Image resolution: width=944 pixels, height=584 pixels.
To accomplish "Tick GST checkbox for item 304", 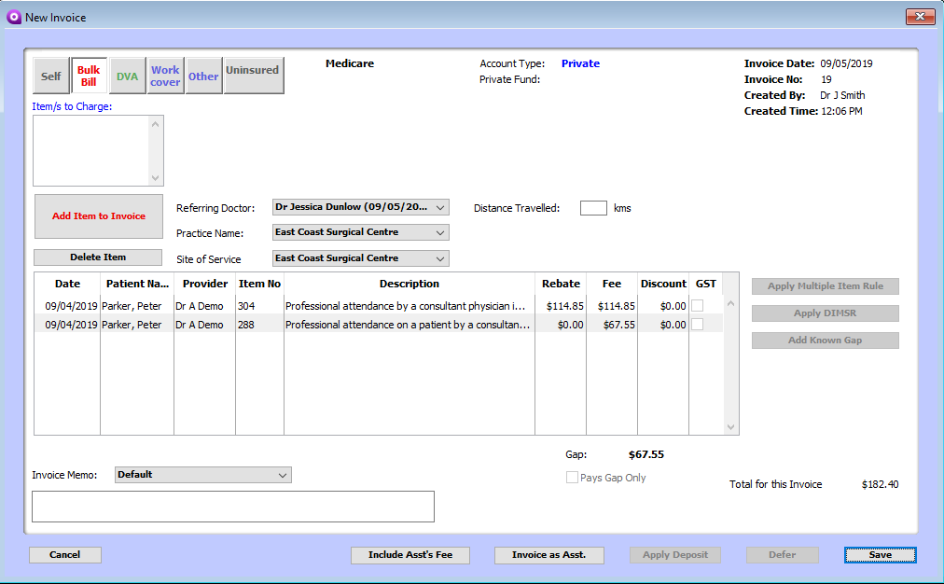I will (x=697, y=306).
